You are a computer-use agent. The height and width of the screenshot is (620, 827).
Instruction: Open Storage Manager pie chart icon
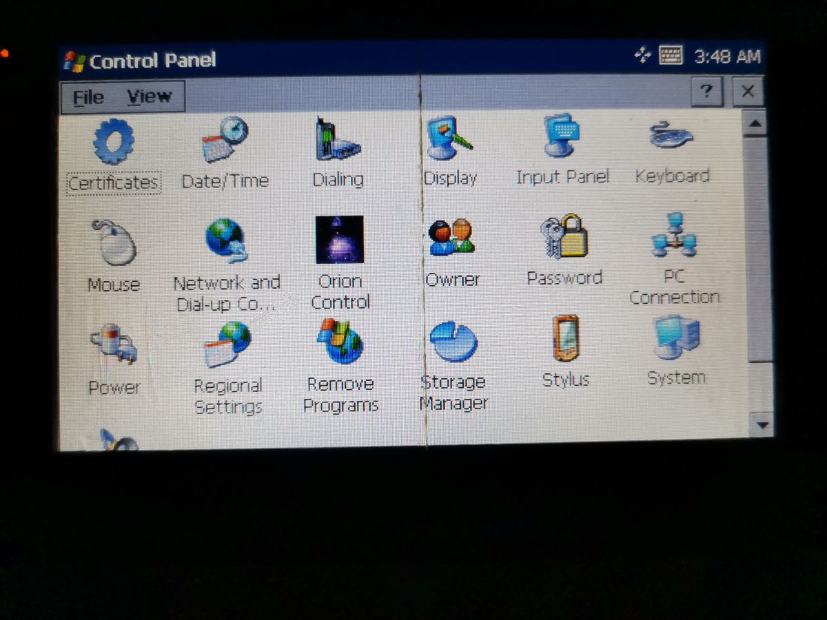click(x=453, y=342)
